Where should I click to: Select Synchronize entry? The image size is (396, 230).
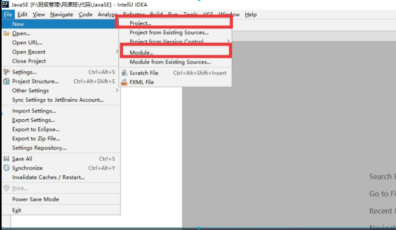click(60, 168)
